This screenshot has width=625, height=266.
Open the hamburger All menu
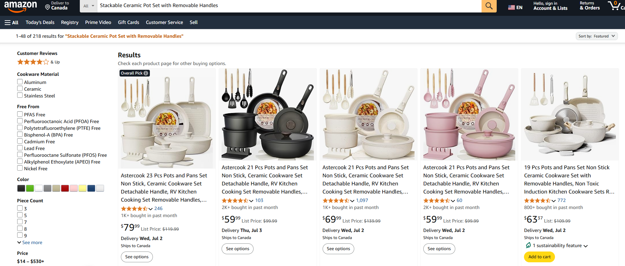tap(11, 22)
